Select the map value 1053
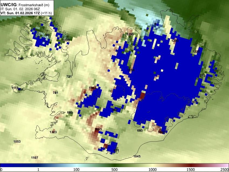The image size is (229, 172). [x=17, y=142]
